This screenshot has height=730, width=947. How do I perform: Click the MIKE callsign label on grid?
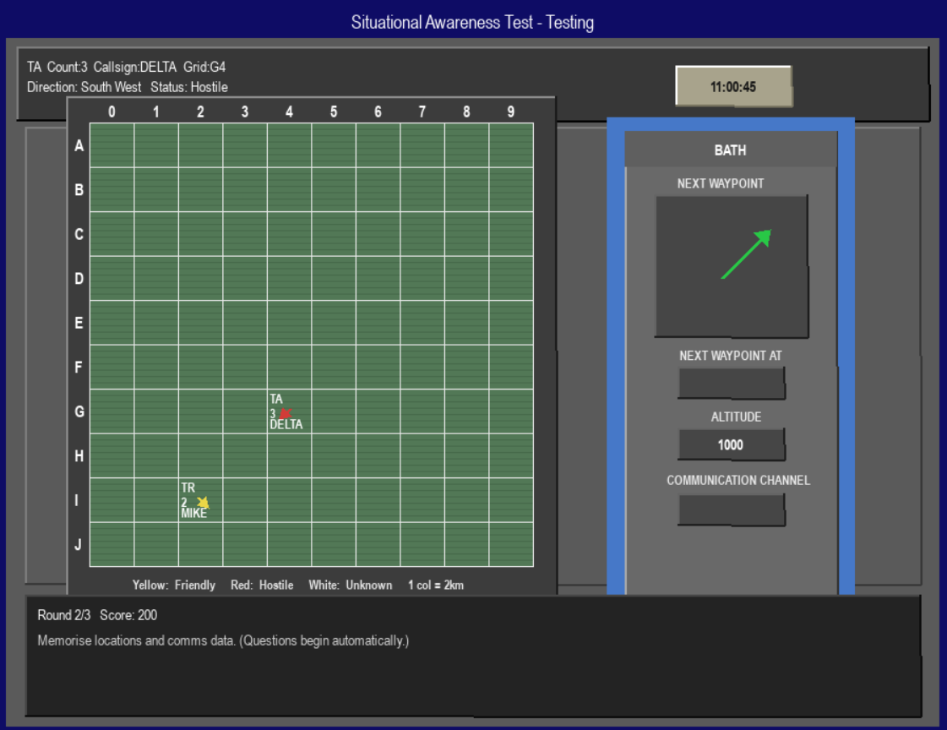point(193,513)
